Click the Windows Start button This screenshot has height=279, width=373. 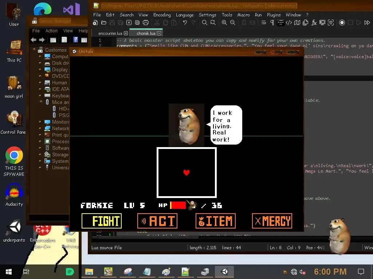pos(9,272)
